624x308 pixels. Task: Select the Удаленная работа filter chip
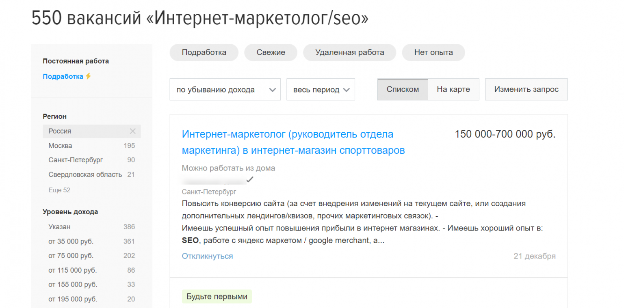pyautogui.click(x=350, y=52)
